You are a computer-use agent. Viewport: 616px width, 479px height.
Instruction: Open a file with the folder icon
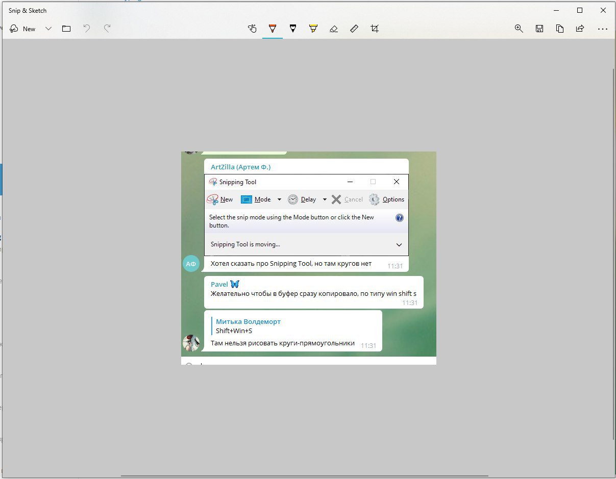[x=66, y=29]
